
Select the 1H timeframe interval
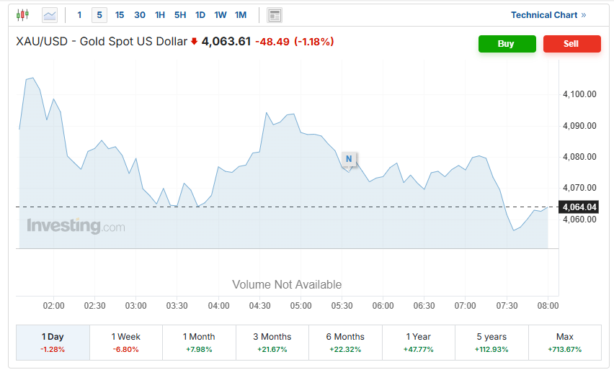click(160, 15)
